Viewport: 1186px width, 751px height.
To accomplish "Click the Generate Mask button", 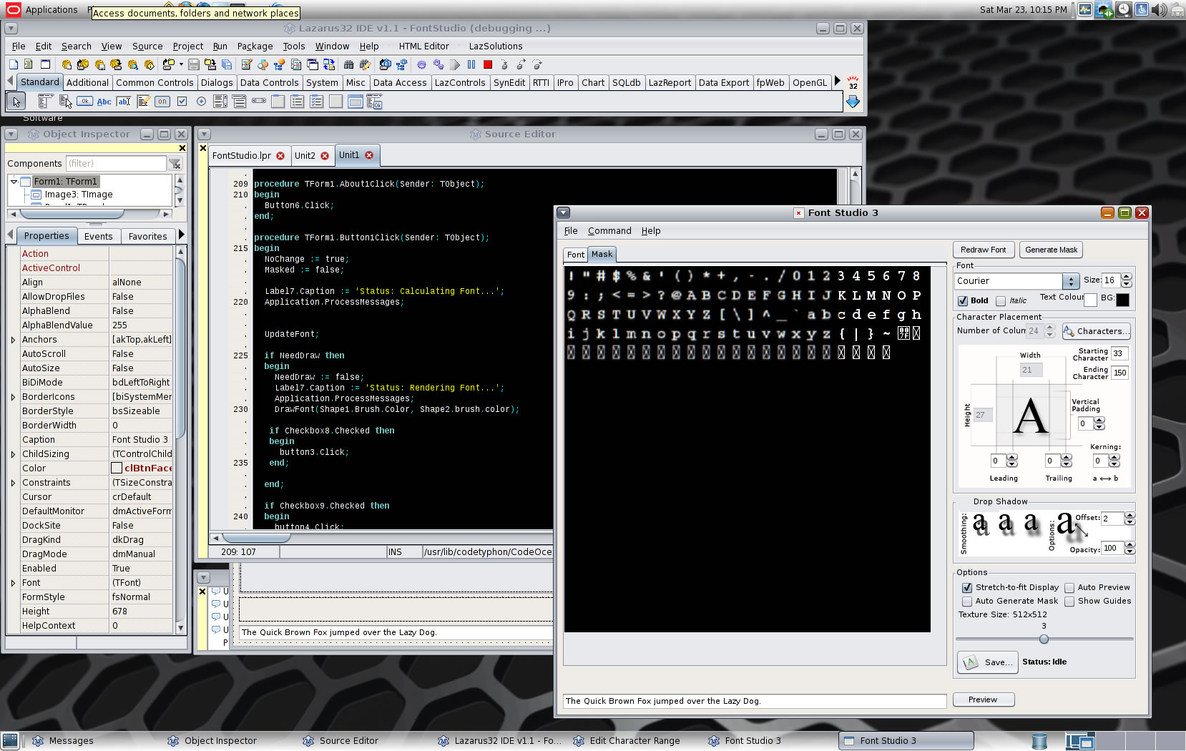I will click(1051, 250).
